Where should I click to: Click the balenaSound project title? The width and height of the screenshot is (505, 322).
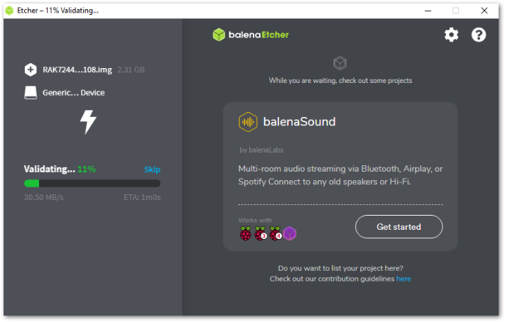[299, 121]
